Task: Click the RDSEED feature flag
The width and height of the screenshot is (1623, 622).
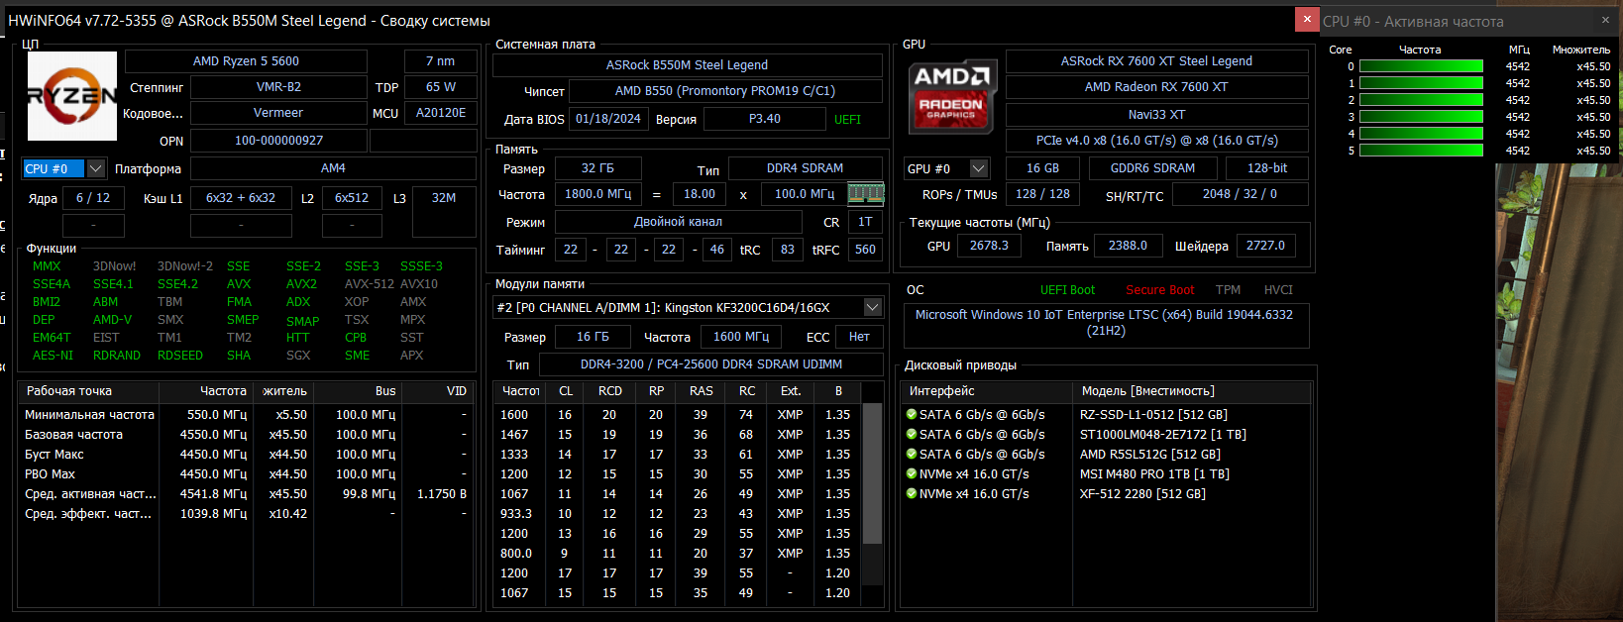Action: pos(180,356)
